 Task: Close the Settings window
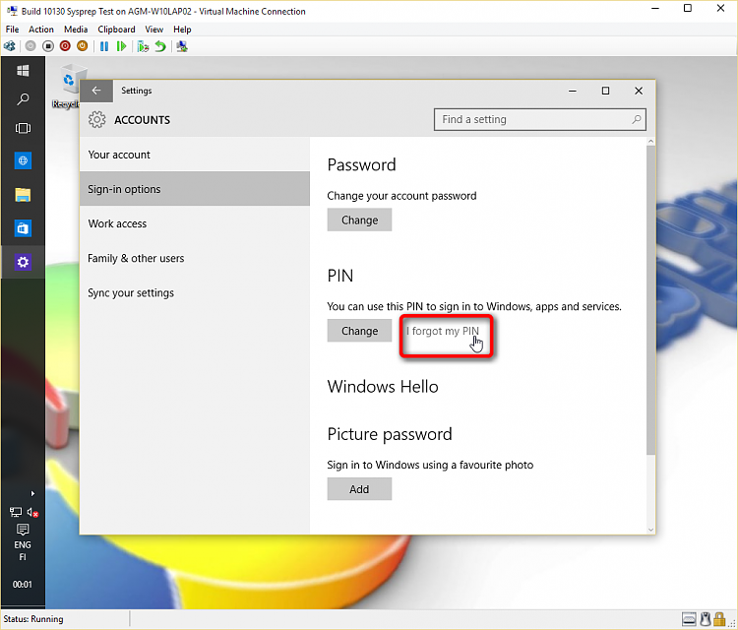point(639,91)
